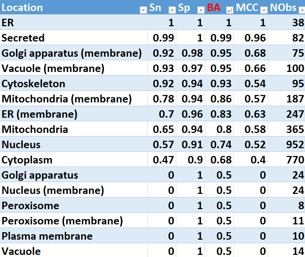Open the NObs column filter dropdown

click(301, 10)
